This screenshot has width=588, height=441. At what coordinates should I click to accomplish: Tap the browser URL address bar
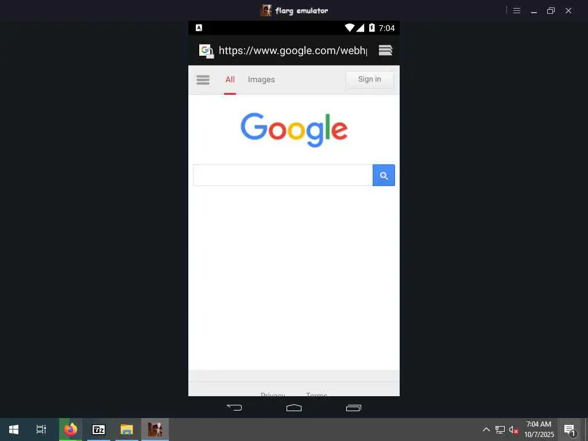click(293, 51)
